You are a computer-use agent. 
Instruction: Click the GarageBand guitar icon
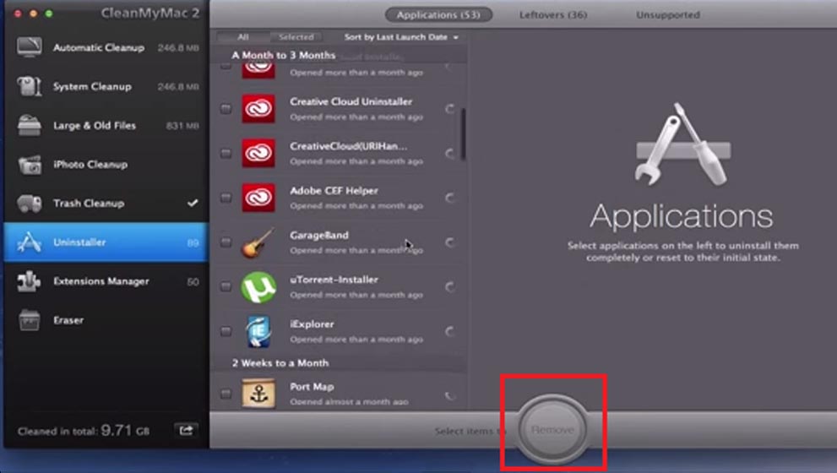[x=258, y=242]
